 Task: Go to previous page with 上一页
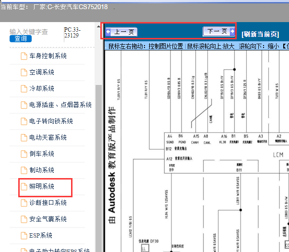click(122, 32)
